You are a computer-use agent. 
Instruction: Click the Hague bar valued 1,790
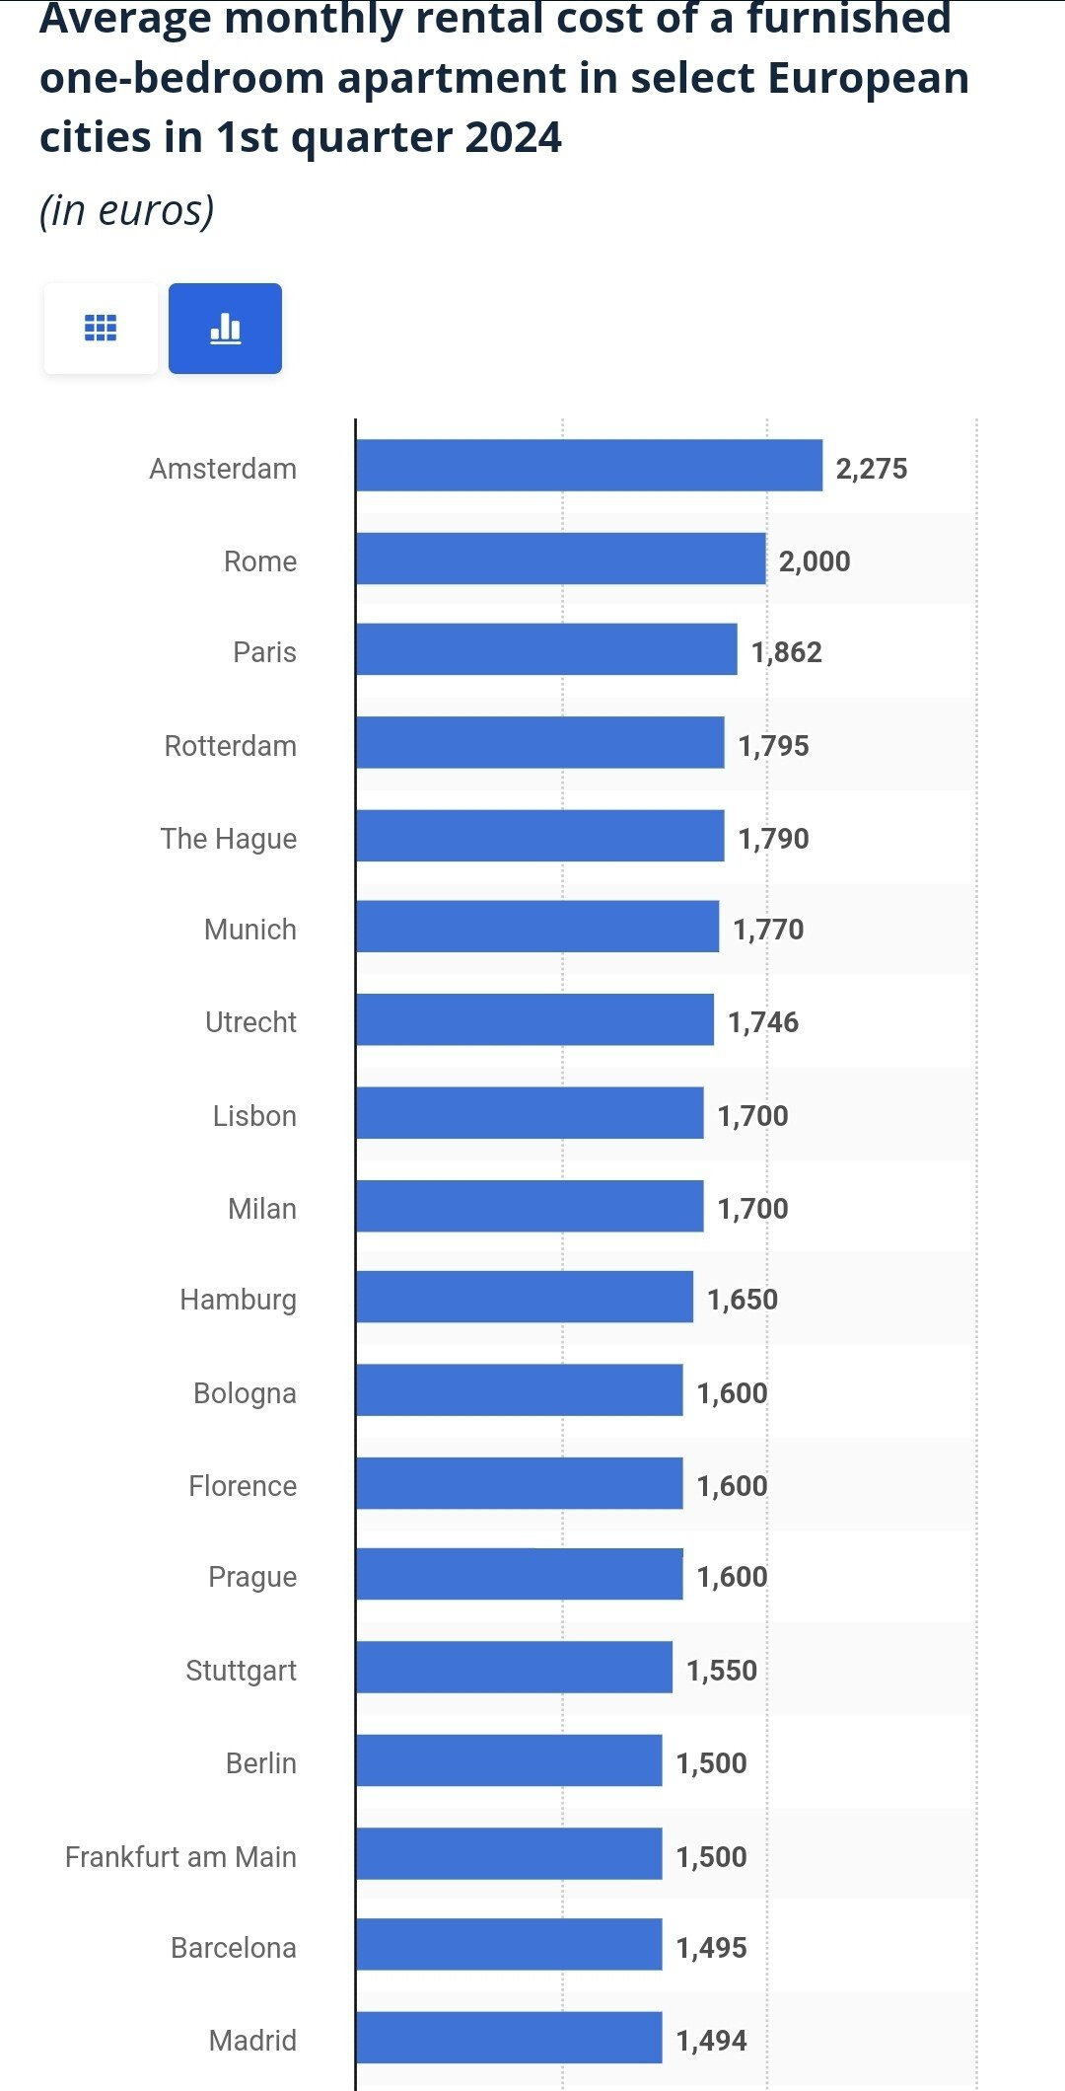click(x=539, y=836)
